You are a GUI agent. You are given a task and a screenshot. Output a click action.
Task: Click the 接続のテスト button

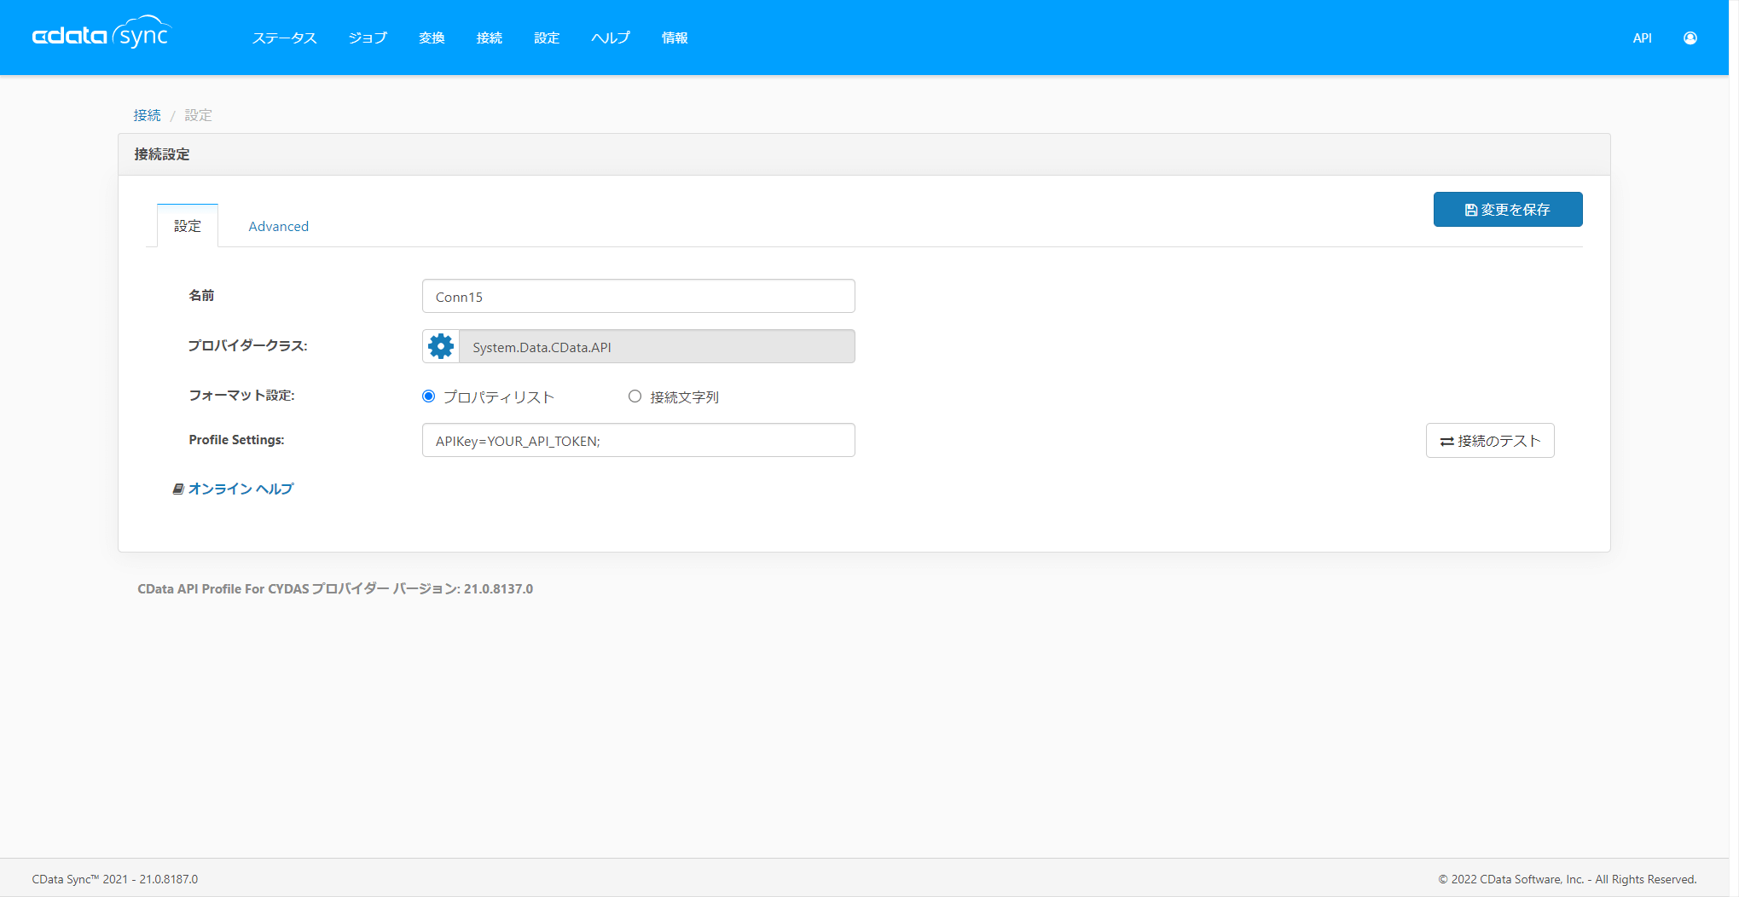pyautogui.click(x=1490, y=441)
